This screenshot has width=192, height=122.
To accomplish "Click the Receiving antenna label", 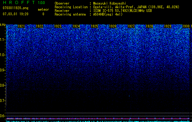I will pos(70,14).
